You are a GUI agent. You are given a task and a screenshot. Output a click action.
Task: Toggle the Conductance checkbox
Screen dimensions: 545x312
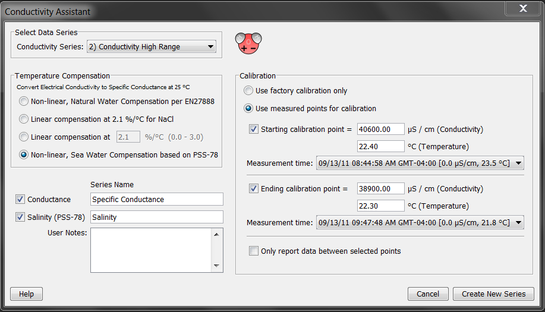21,200
